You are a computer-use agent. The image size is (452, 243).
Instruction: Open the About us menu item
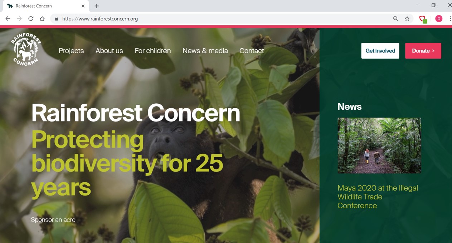pyautogui.click(x=109, y=51)
